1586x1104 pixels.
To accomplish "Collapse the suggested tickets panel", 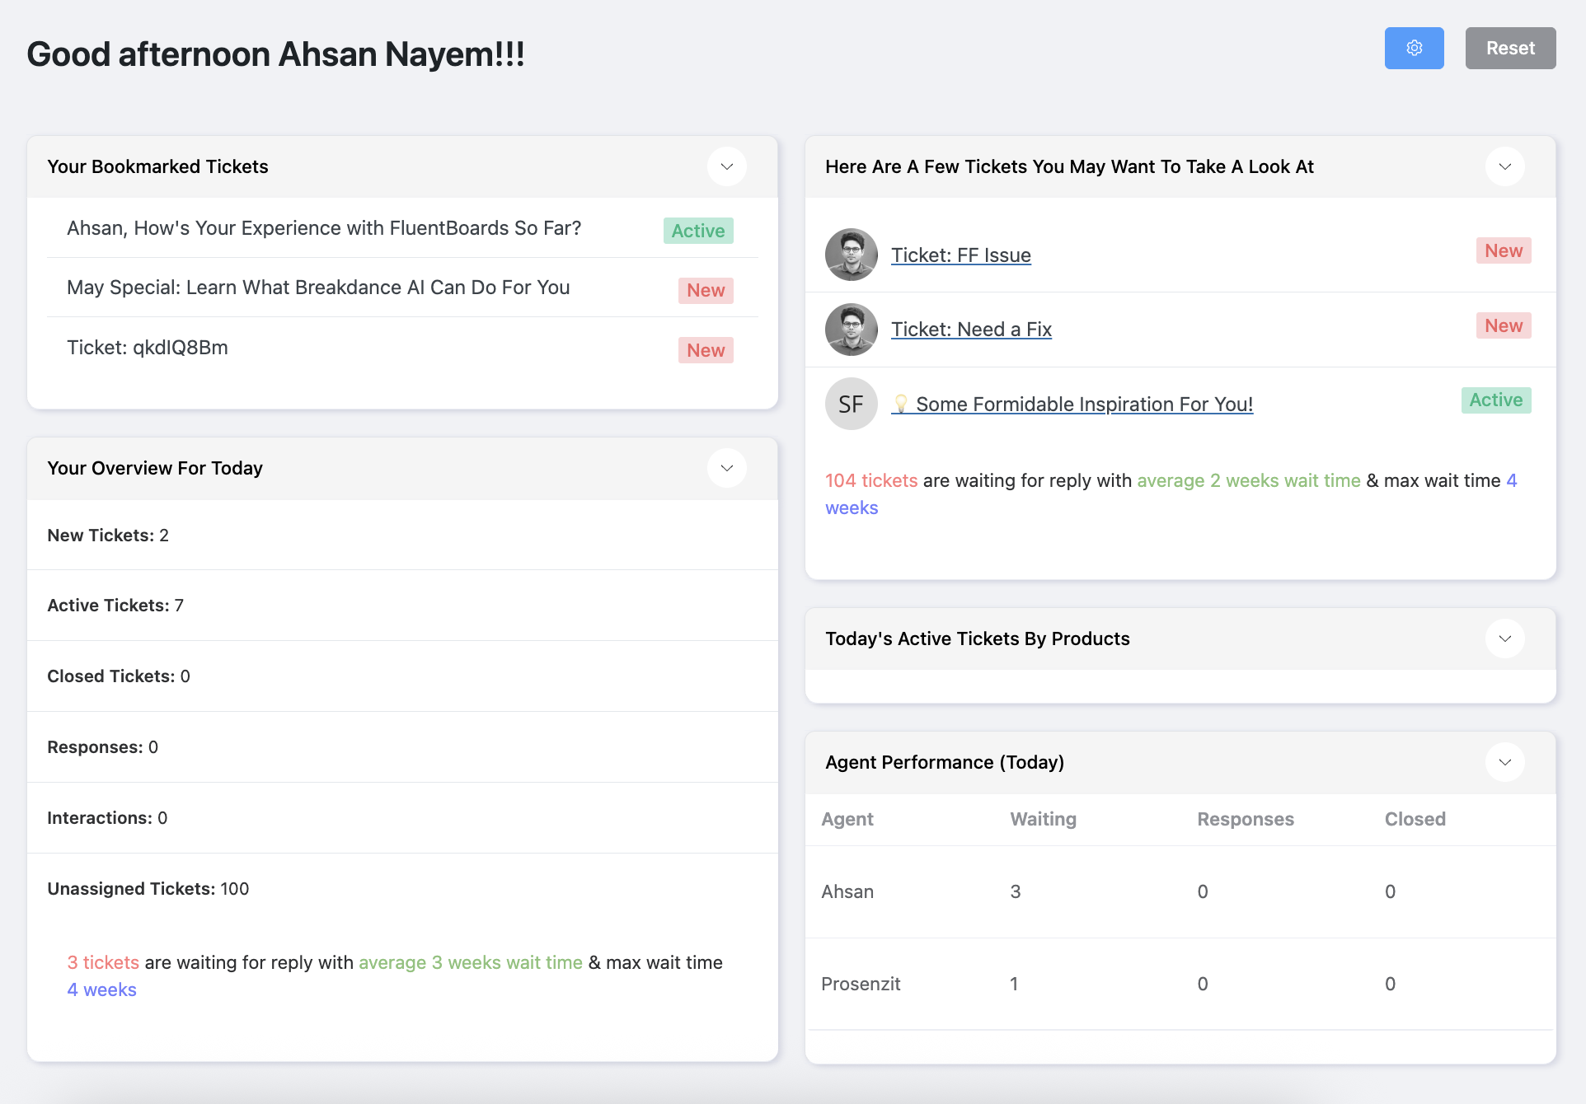I will tap(1504, 166).
